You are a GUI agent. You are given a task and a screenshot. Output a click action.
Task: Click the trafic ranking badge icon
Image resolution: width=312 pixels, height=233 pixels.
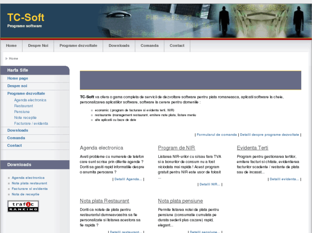tap(23, 206)
